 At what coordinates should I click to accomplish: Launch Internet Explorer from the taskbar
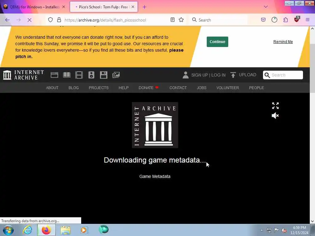[27, 230]
